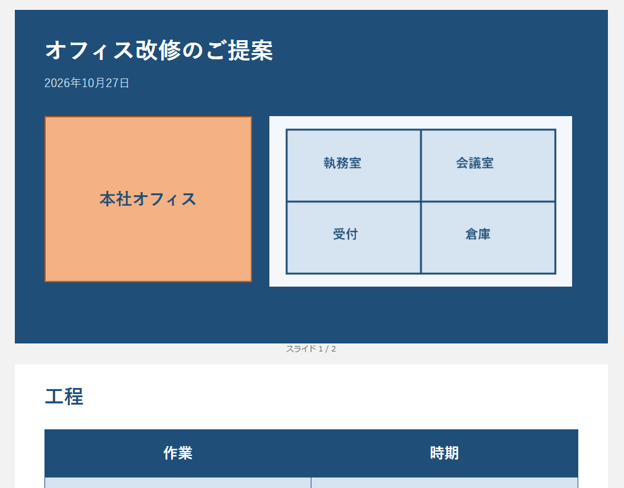Click the date 2026年10月27日
This screenshot has width=624, height=488.
point(86,83)
